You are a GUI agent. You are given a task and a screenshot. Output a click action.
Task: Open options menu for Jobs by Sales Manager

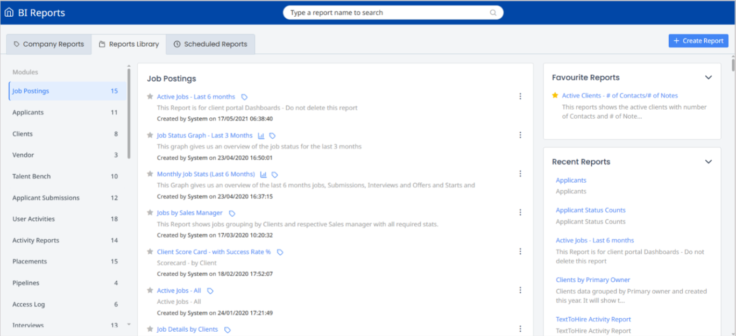520,213
